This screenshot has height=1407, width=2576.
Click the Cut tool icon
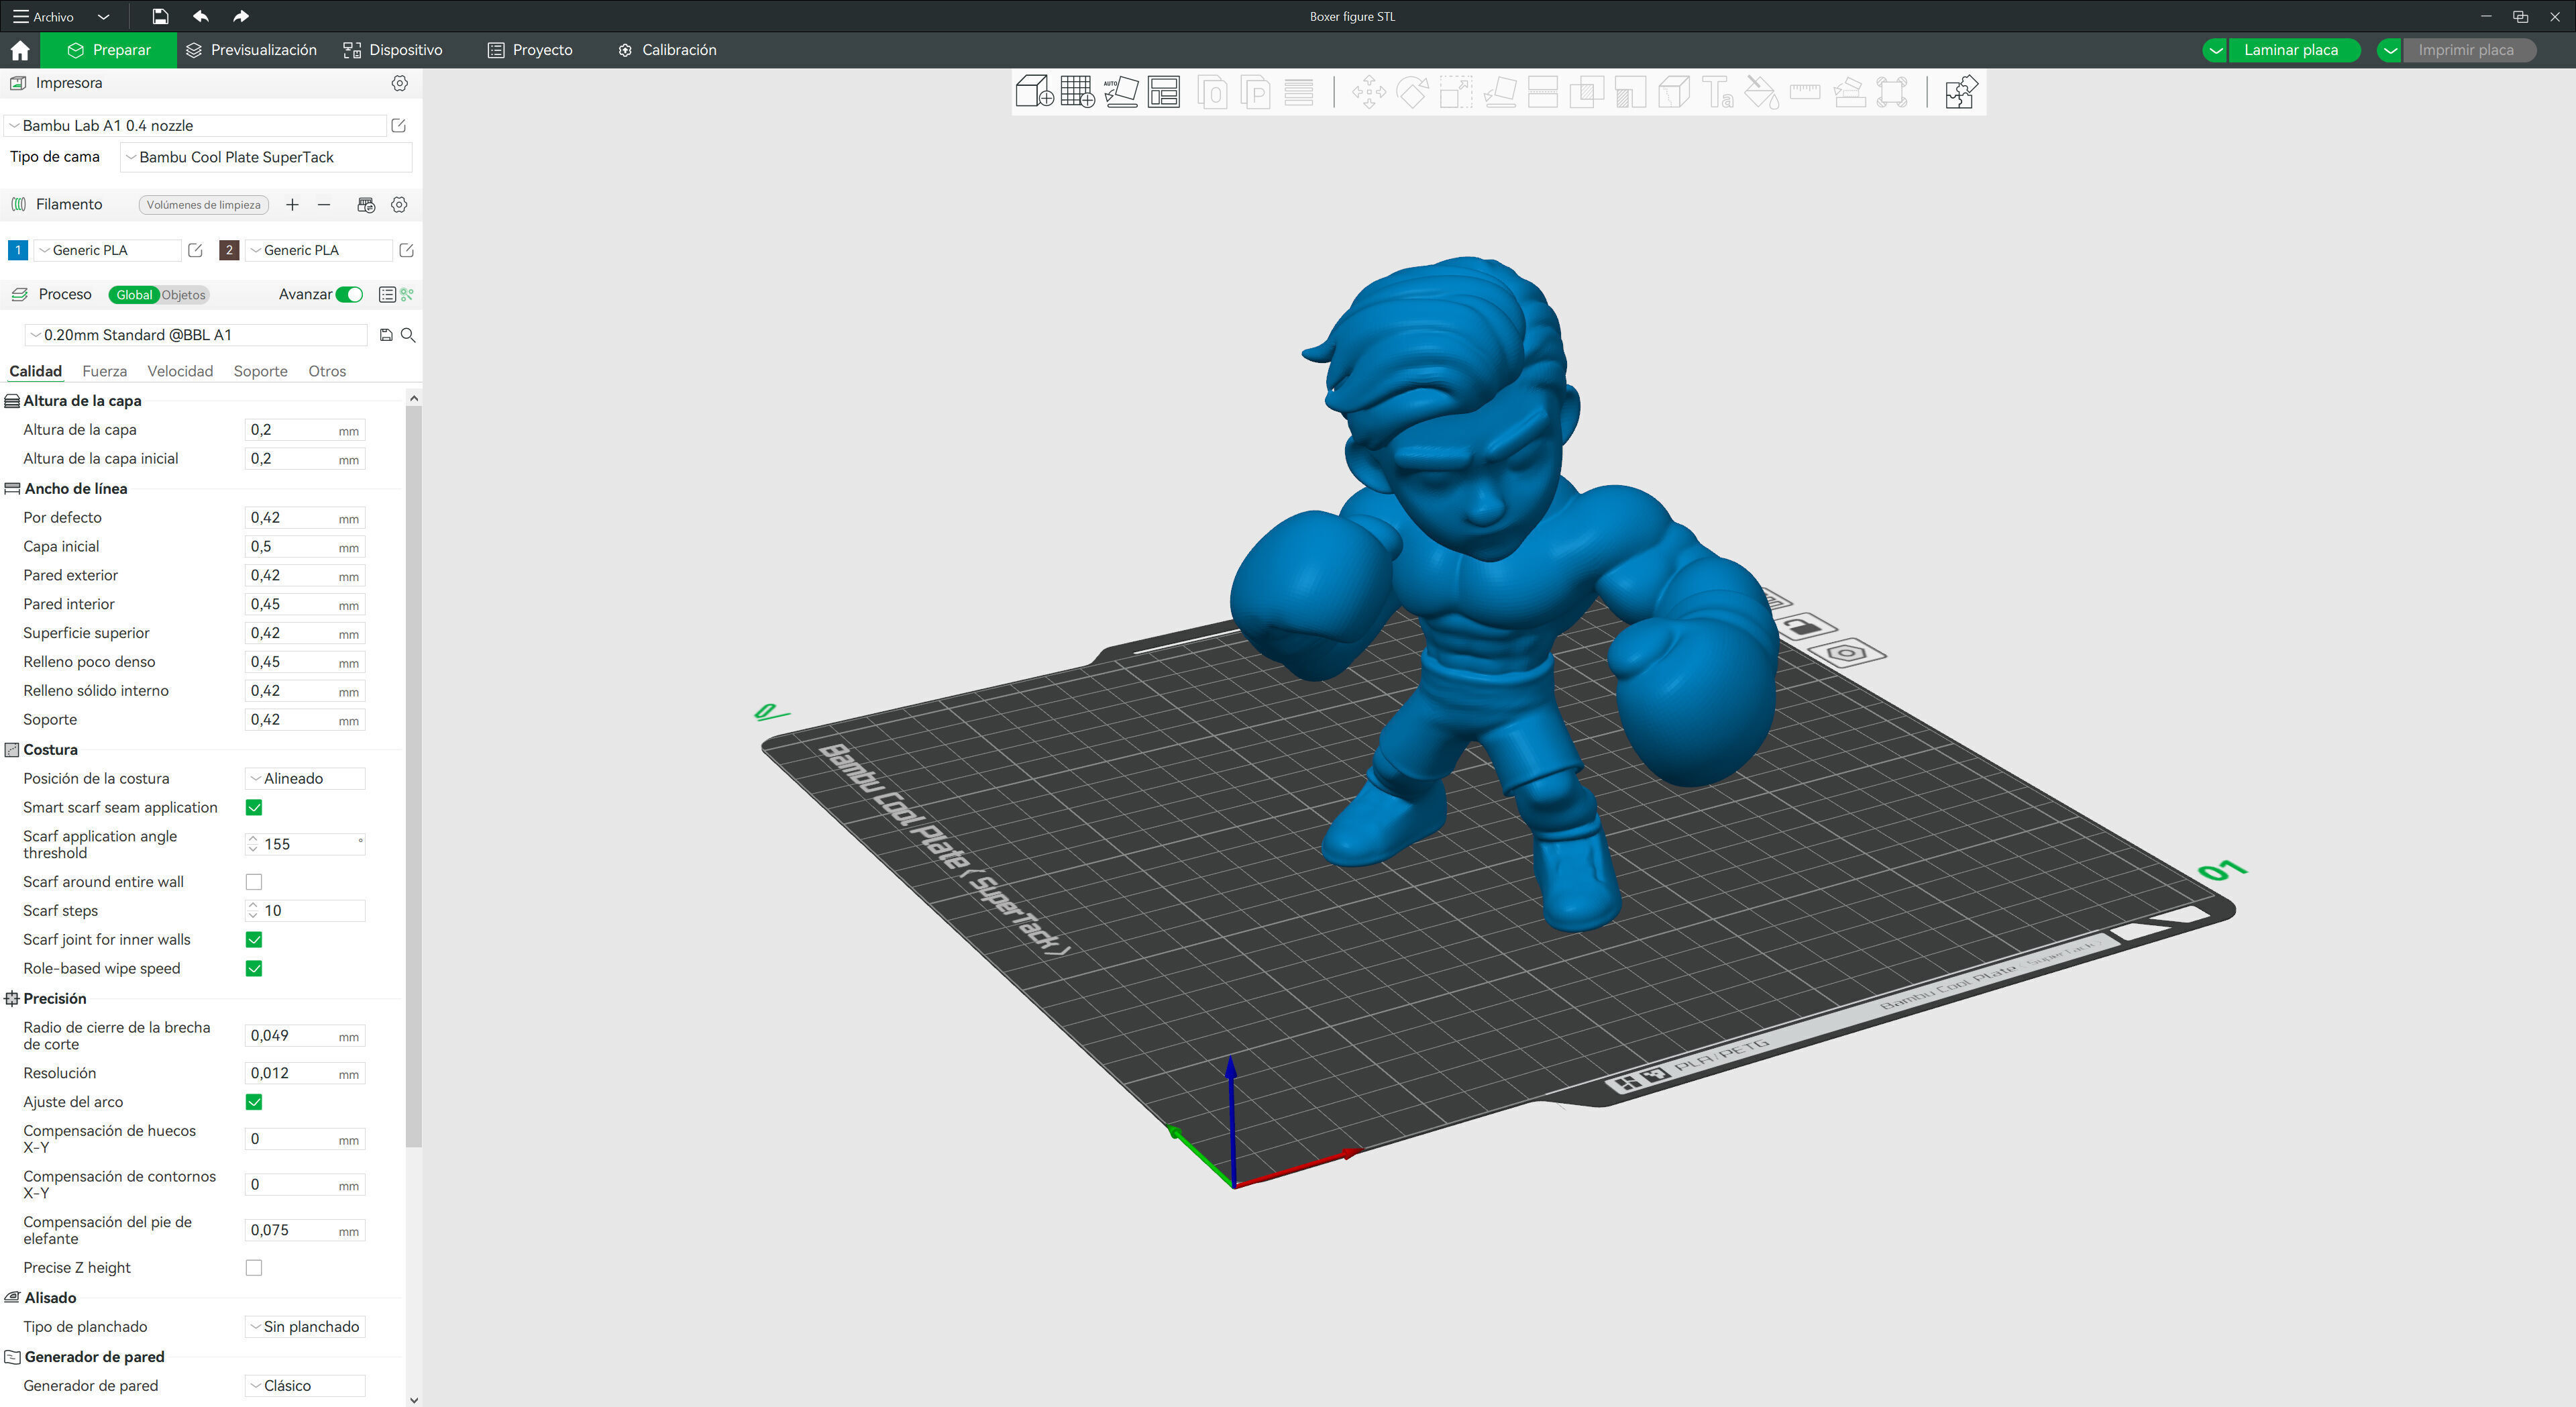coord(1543,93)
